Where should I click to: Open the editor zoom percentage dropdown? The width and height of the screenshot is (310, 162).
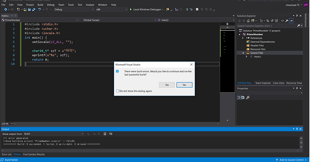point(12,124)
